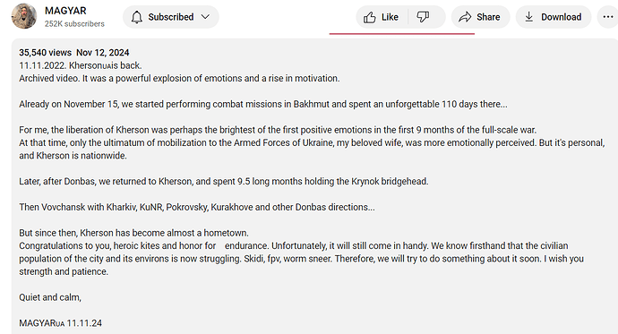
Task: Click the Share arrow icon
Action: click(465, 17)
